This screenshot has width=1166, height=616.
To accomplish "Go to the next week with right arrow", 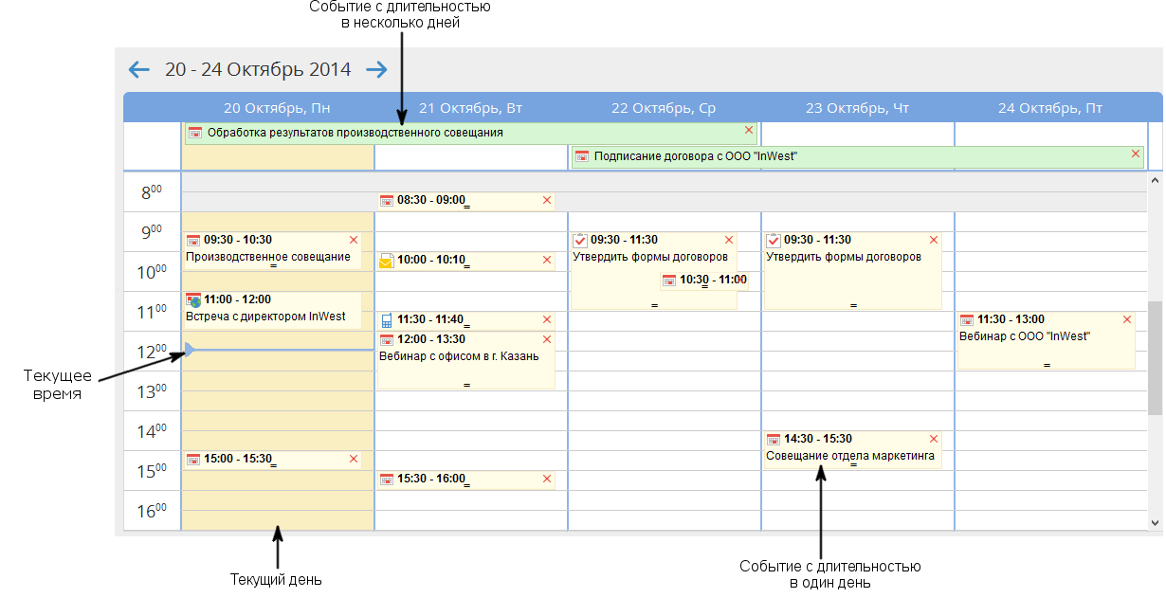I will [x=377, y=69].
